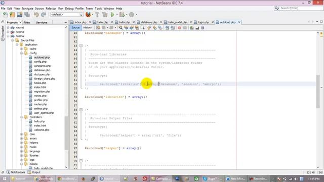Click the red Start Macro Recording icon
Screen dimensions: 324x182
point(179,28)
